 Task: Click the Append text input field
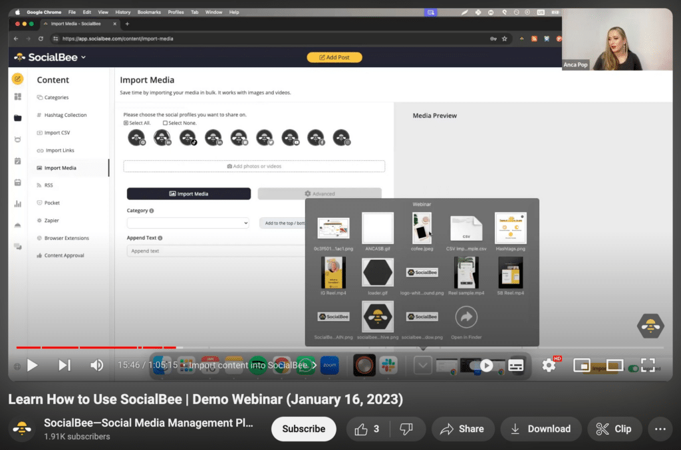[216, 251]
